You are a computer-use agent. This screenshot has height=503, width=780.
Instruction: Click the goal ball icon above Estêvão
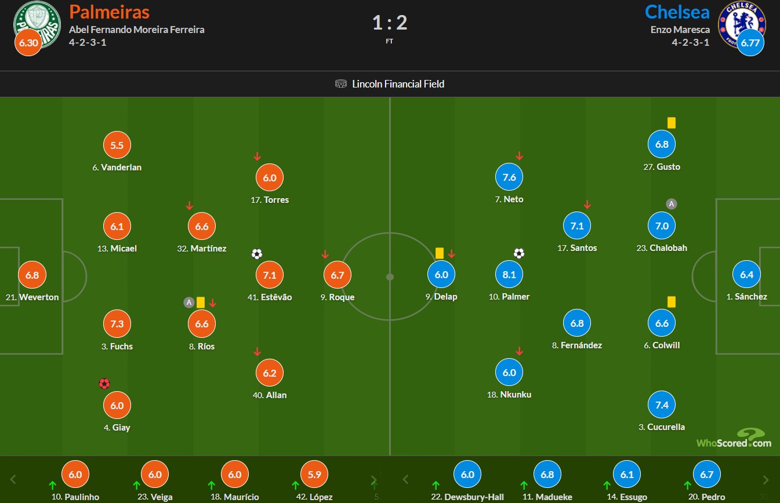(x=257, y=254)
